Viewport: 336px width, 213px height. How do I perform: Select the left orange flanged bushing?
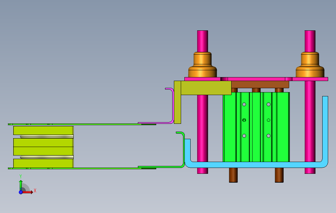point(202,65)
